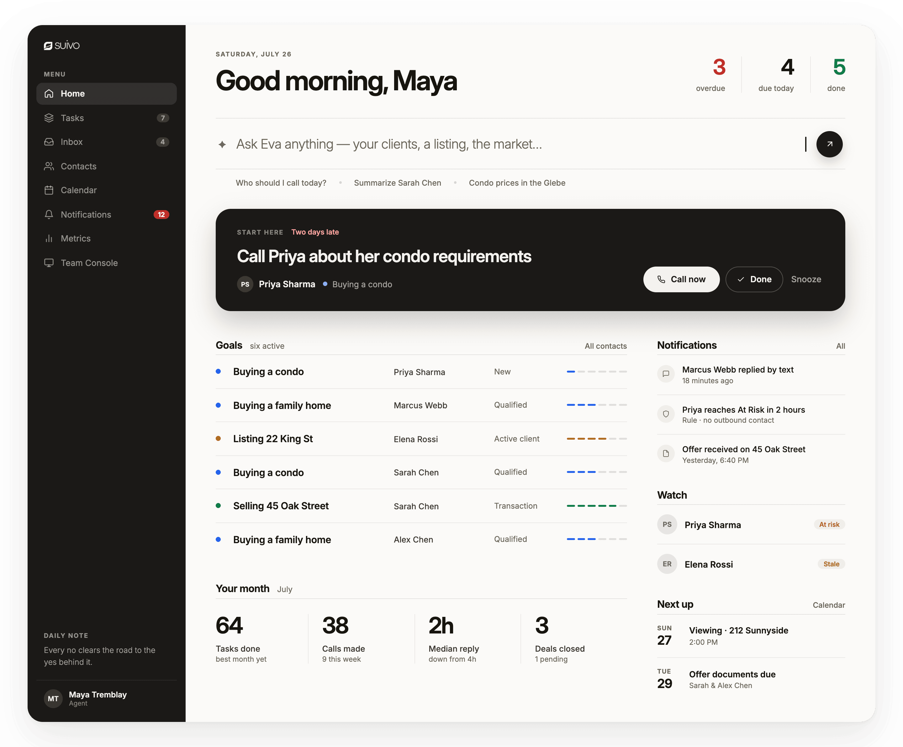Click the chat bubble icon beside Marcus Webb reply

[666, 374]
